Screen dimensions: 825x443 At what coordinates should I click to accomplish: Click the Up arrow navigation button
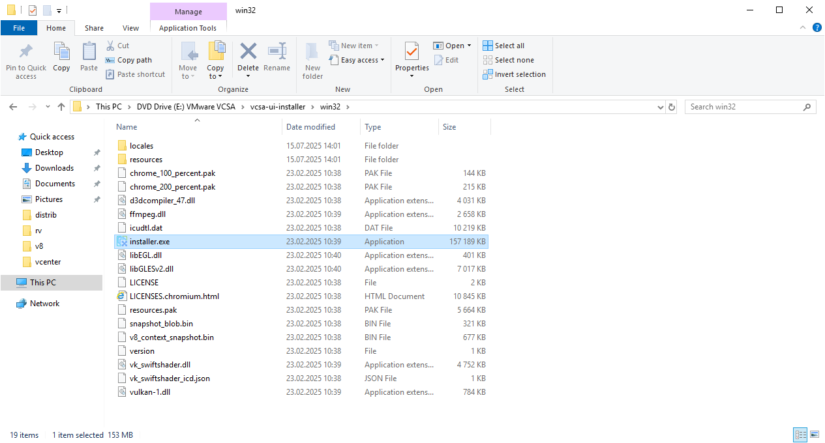[61, 107]
